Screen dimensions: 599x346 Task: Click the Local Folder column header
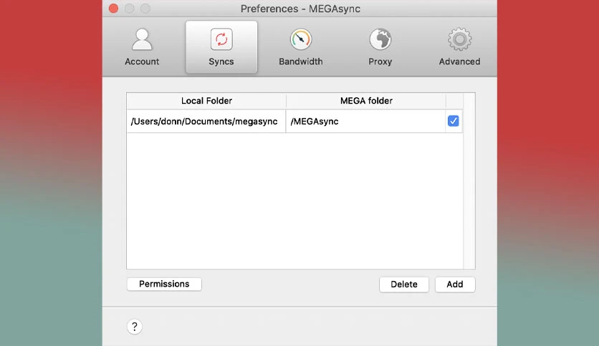point(206,101)
